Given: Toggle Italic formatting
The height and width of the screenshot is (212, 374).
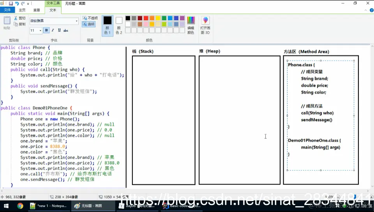Looking at the screenshot, I should tap(53, 30).
